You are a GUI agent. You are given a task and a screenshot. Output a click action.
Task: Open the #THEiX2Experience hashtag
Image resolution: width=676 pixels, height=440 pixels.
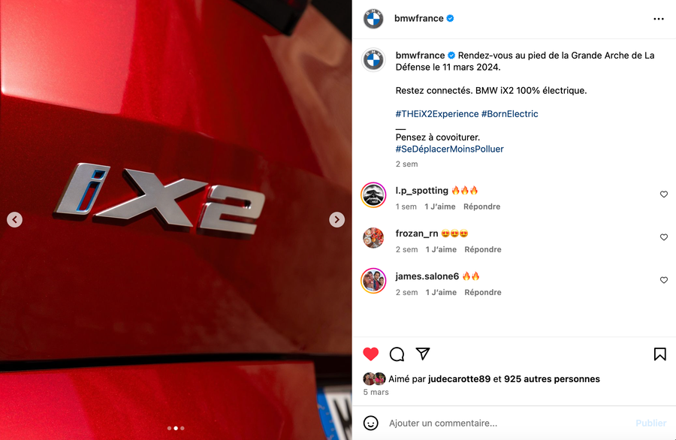click(437, 114)
